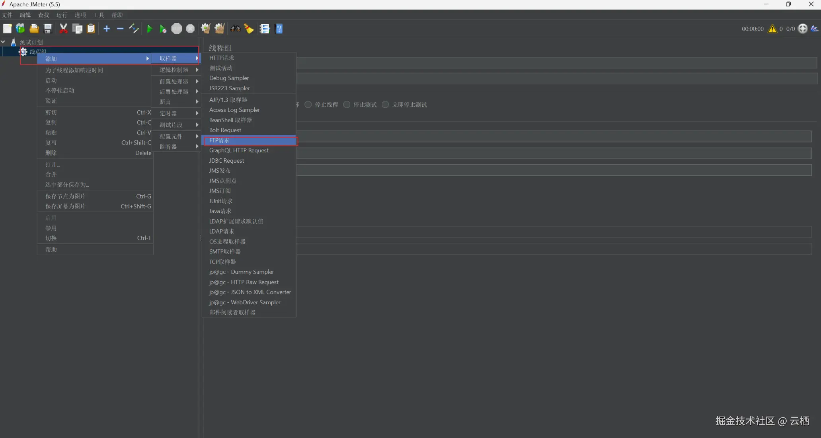This screenshot has height=438, width=821.
Task: Select the 立即停止测试 radio button
Action: pyautogui.click(x=385, y=105)
